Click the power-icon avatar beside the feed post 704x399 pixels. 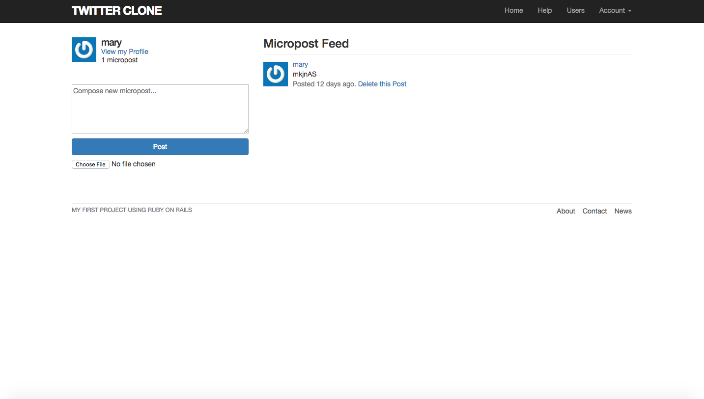tap(276, 74)
